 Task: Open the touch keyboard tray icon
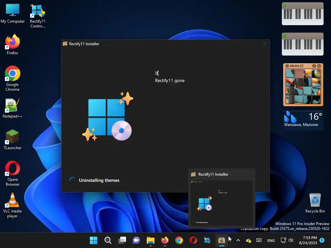(x=259, y=240)
